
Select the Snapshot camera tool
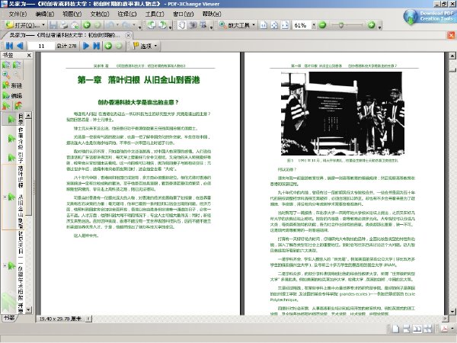tap(193, 25)
